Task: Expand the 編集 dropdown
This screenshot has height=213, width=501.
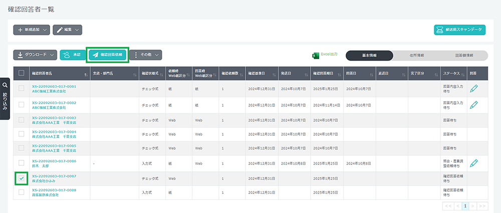Action: click(67, 30)
